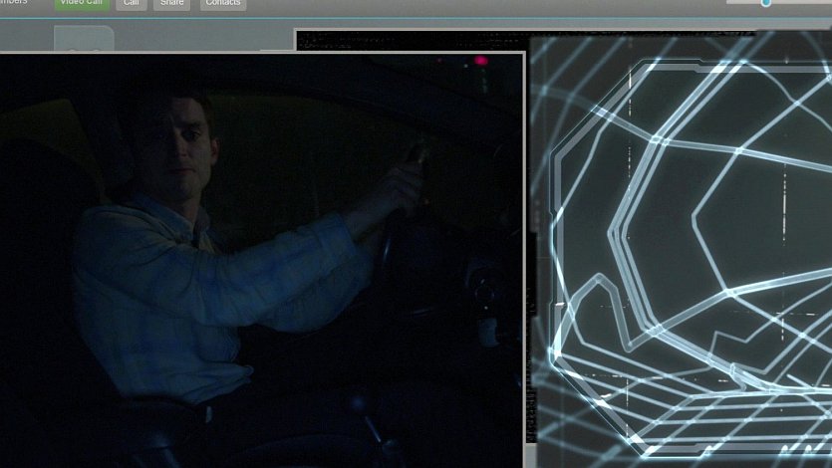
Task: Bring the black terminal window to front
Action: (409, 40)
